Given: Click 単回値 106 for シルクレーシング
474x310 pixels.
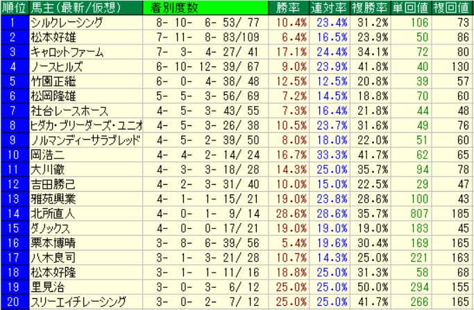Looking at the screenshot, I should point(419,23).
